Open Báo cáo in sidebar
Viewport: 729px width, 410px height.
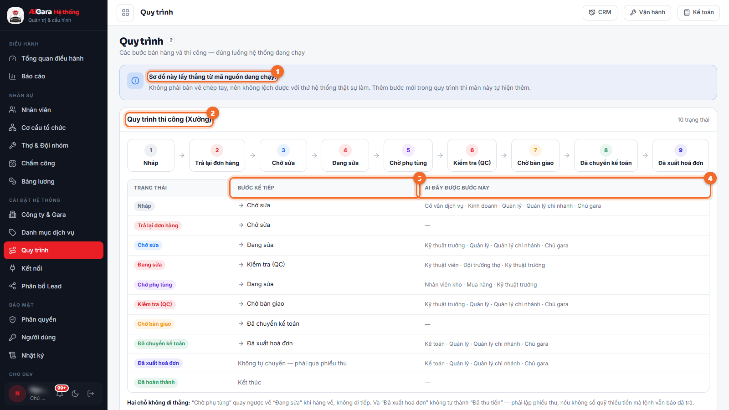[53, 76]
